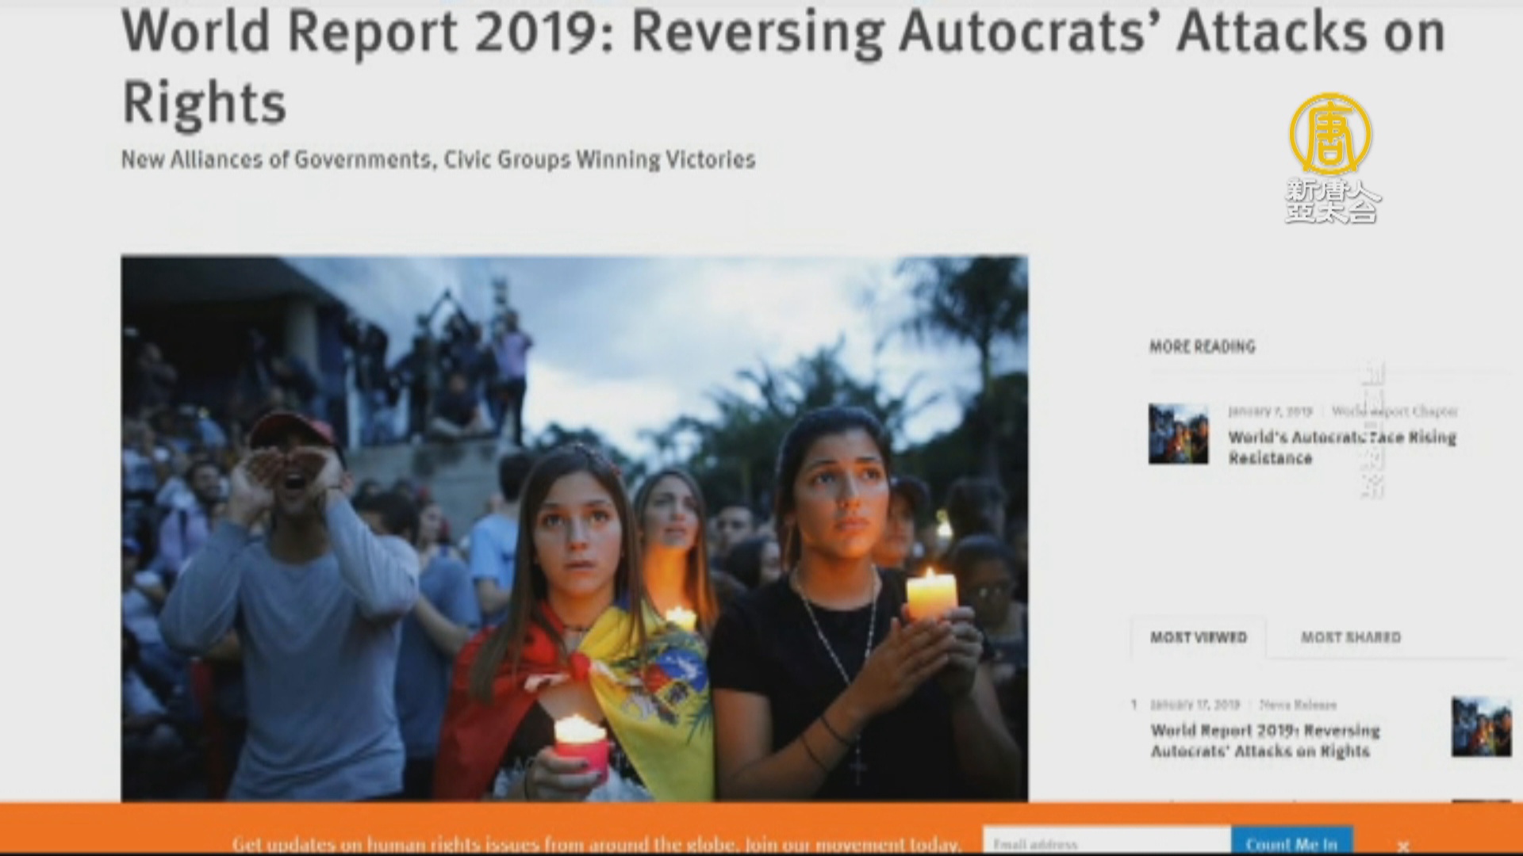The image size is (1523, 856).
Task: Open World's Autocrats Face Rising Resistance link
Action: [x=1341, y=447]
